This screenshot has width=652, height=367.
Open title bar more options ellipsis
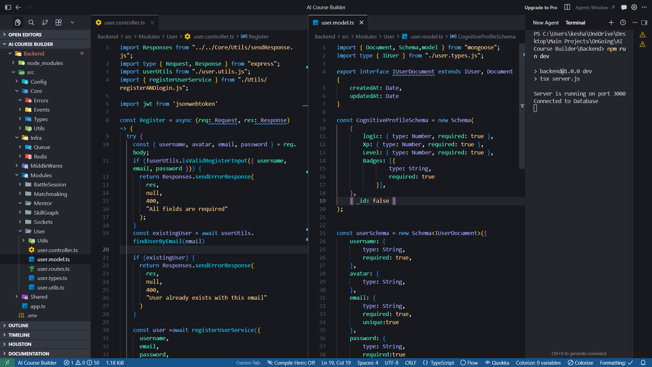point(643,8)
